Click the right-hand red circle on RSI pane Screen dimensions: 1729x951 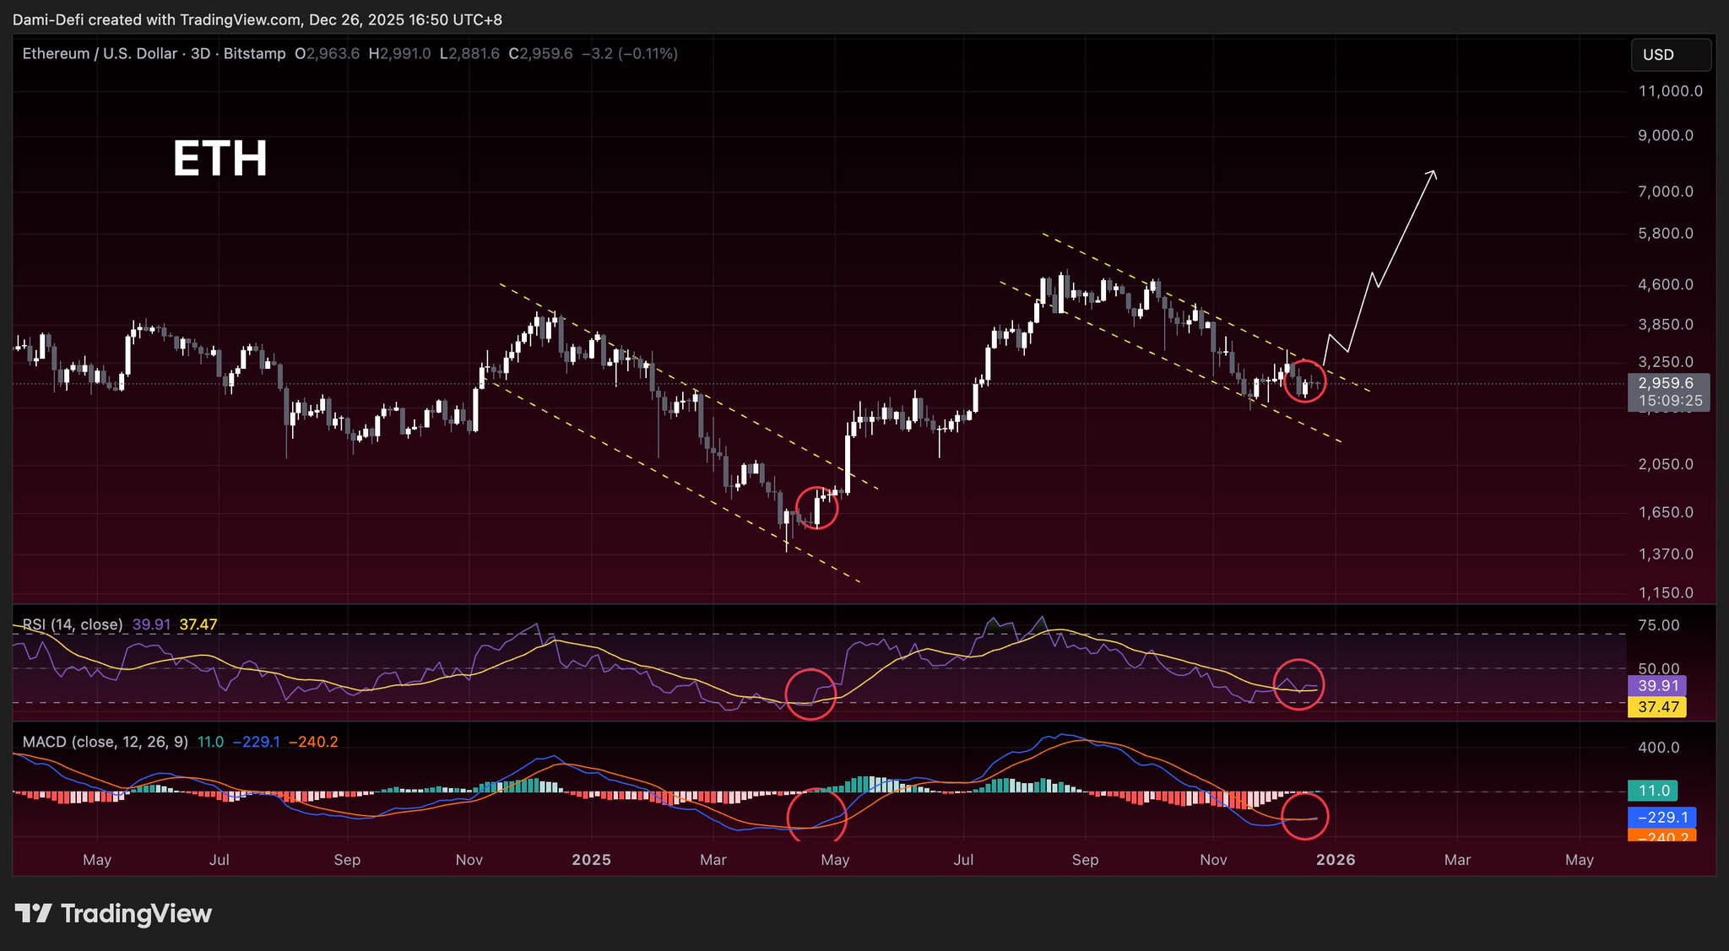pos(1299,684)
